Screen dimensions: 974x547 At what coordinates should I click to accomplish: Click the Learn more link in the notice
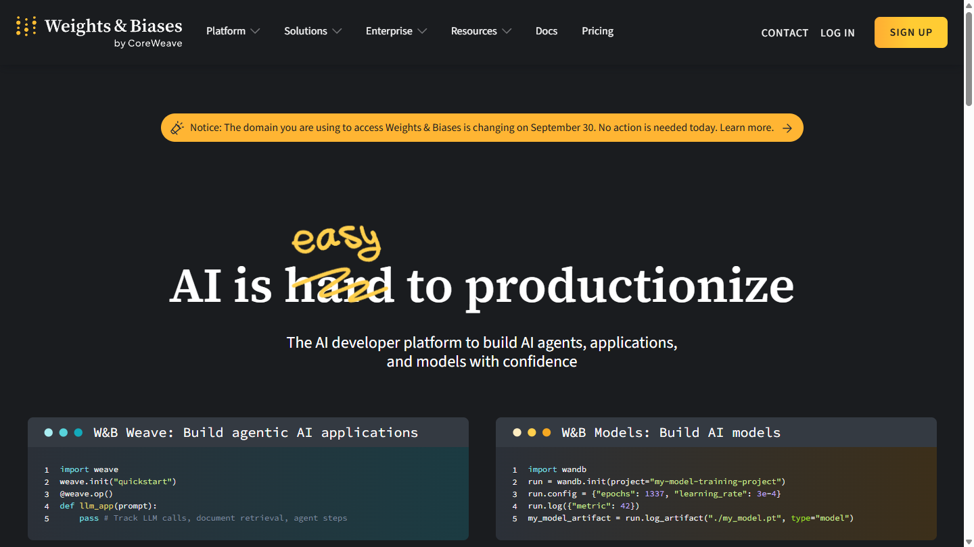tap(747, 128)
